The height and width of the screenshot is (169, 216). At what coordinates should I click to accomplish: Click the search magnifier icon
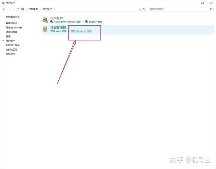(x=211, y=9)
